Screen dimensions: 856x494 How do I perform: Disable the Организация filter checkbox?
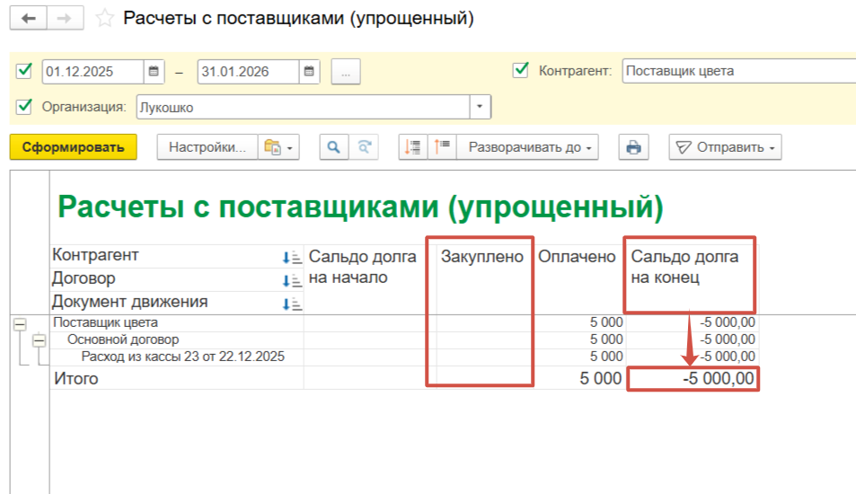pos(24,107)
